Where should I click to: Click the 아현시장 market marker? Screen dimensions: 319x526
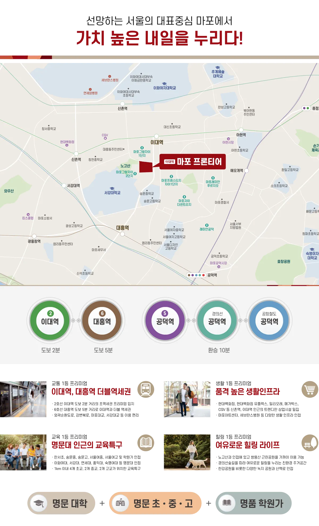tap(228, 139)
